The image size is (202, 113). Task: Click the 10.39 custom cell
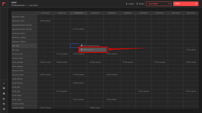coord(128,62)
